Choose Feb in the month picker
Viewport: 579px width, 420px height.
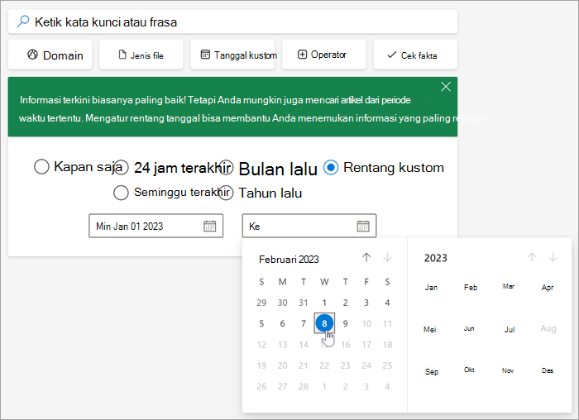coord(471,287)
